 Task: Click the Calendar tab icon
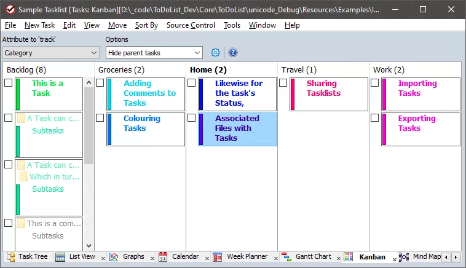pos(162,257)
